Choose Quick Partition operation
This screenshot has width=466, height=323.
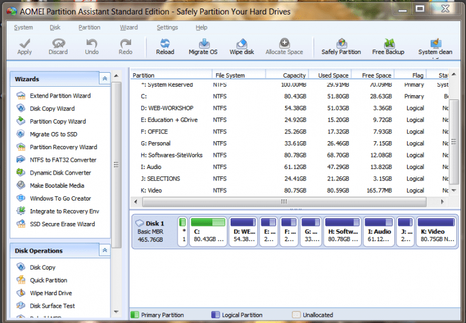[42, 280]
